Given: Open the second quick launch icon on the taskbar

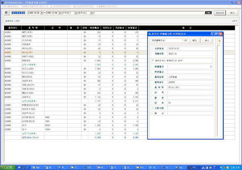Looking at the screenshot, I should pyautogui.click(x=23, y=168).
